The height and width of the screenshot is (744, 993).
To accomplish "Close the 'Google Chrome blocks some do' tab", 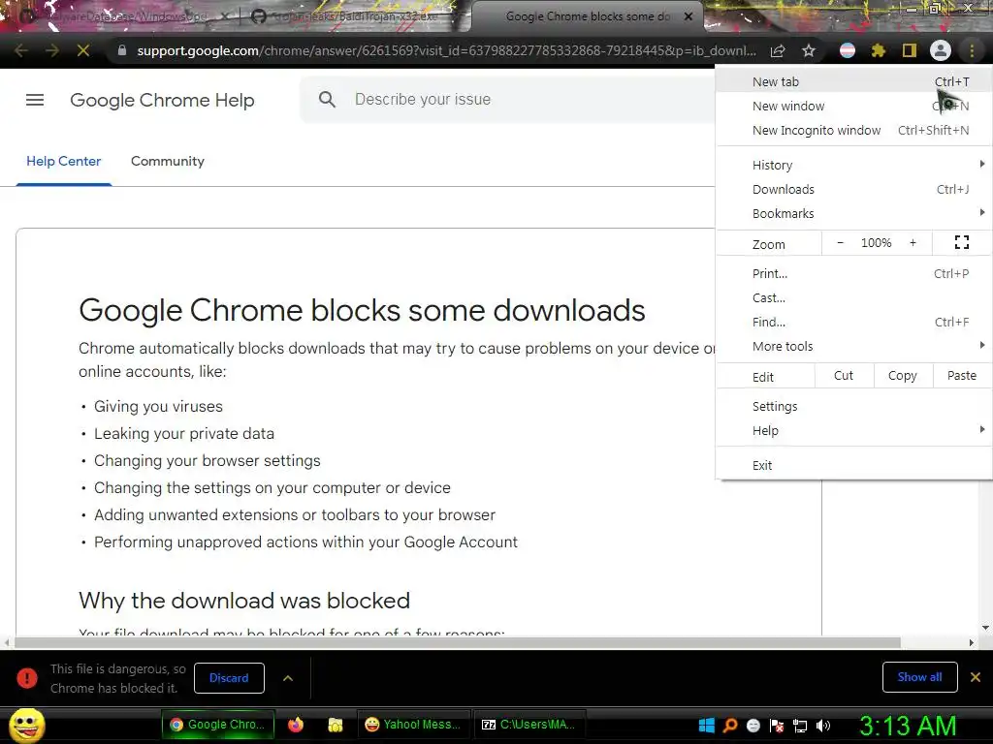I will coord(689,16).
